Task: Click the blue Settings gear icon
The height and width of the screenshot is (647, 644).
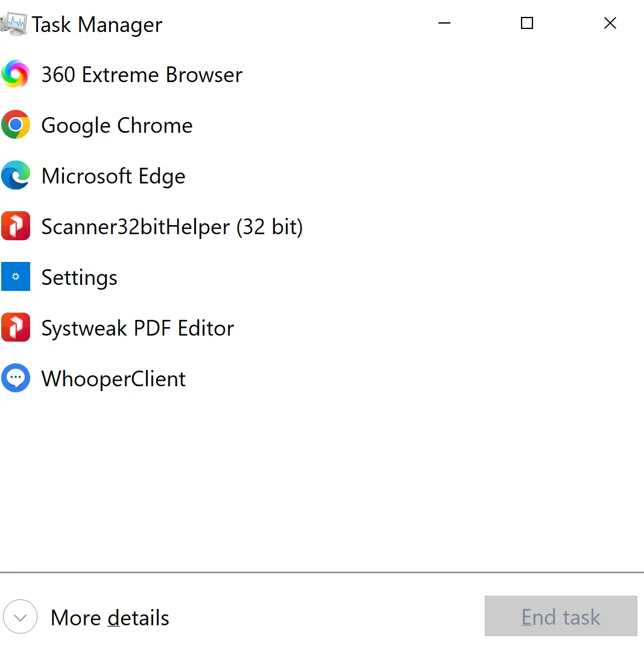Action: [x=16, y=276]
